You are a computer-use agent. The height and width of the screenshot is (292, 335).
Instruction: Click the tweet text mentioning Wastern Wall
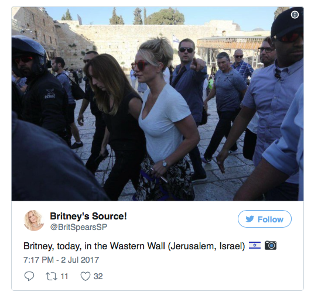[134, 246]
